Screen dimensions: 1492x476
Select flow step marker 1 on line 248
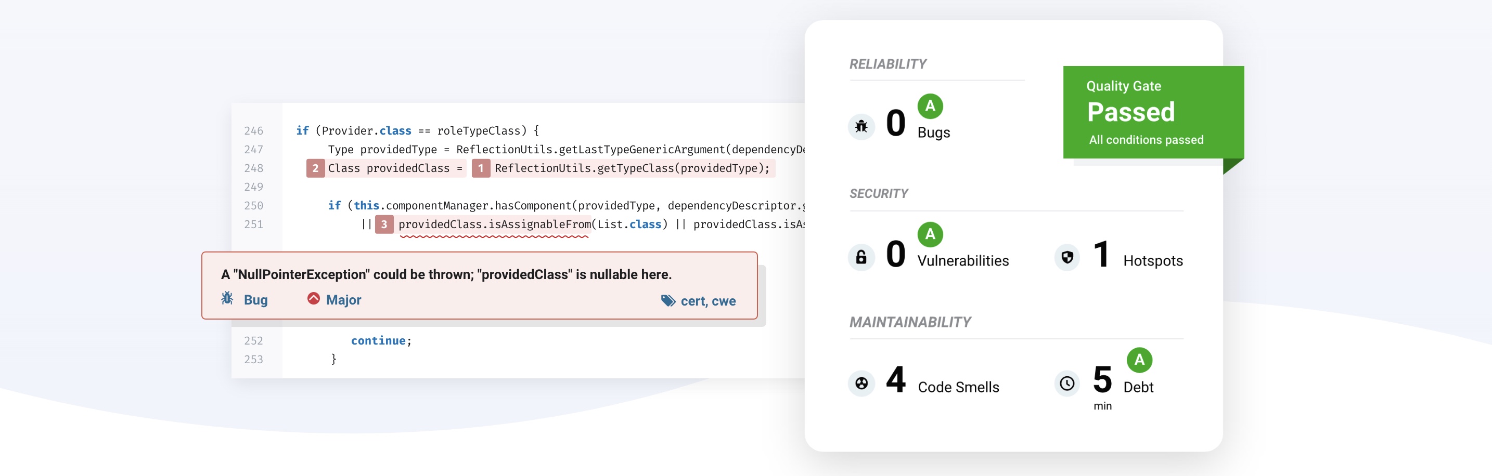click(x=481, y=168)
